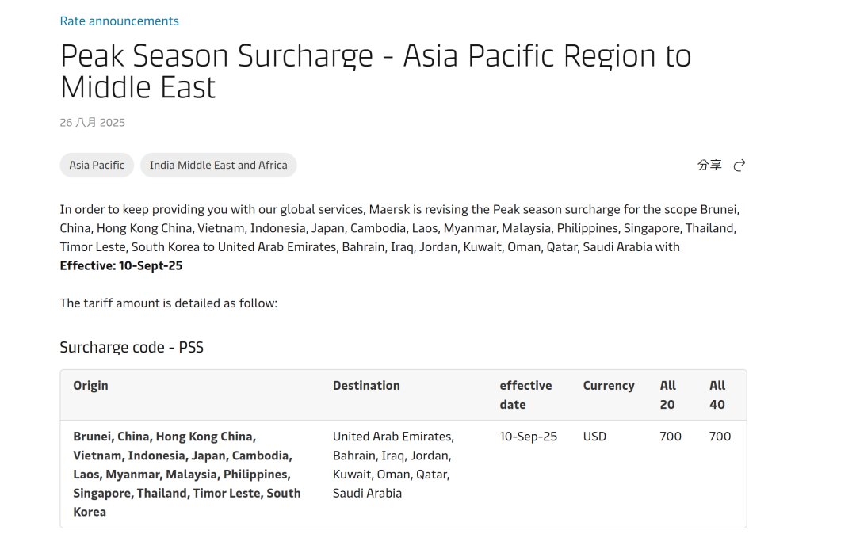This screenshot has width=856, height=549.
Task: Click the United Arab Emirates destination cell
Action: click(394, 465)
